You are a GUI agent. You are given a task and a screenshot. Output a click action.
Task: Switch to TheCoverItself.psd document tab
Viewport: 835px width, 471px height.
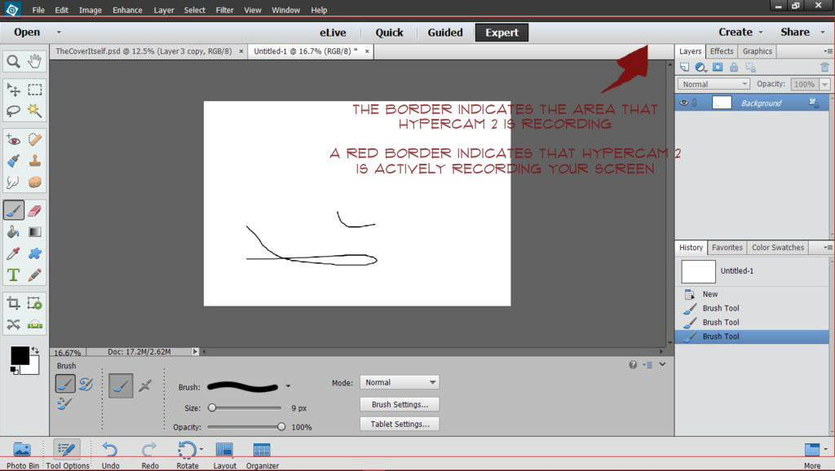(x=144, y=51)
